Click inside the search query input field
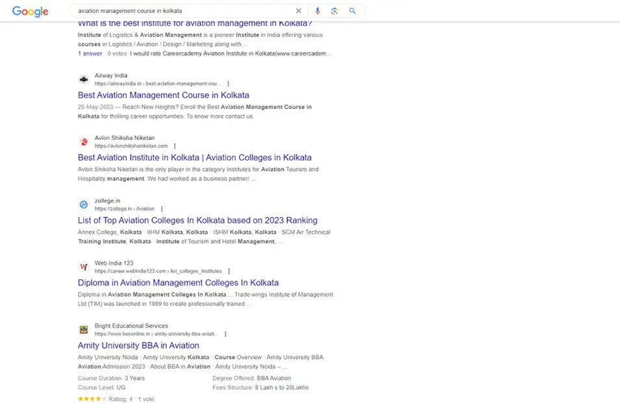Viewport: 620px width, 403px height. coord(182,11)
